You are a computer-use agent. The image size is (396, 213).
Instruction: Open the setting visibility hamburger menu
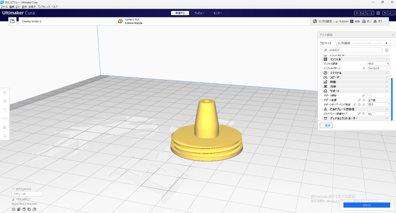pos(387,50)
